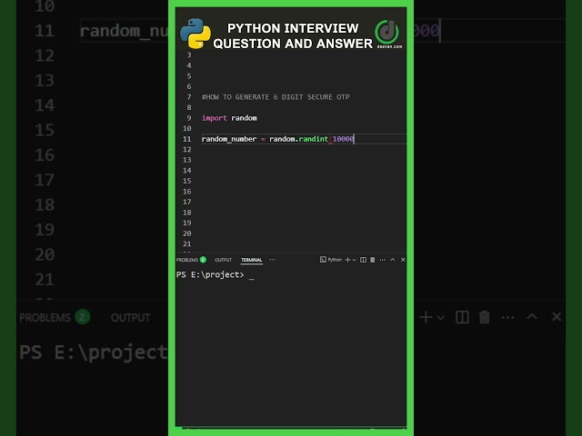Click the Python terminal label in the center toolbar
The image size is (582, 436).
[x=335, y=260]
